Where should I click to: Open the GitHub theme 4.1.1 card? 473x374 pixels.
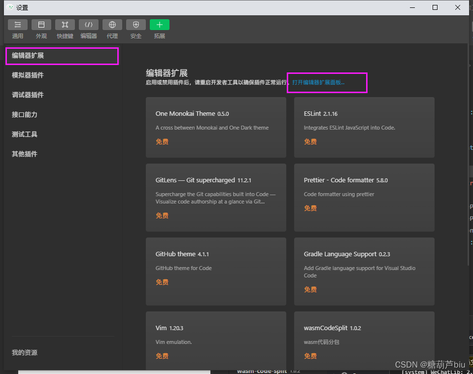216,272
